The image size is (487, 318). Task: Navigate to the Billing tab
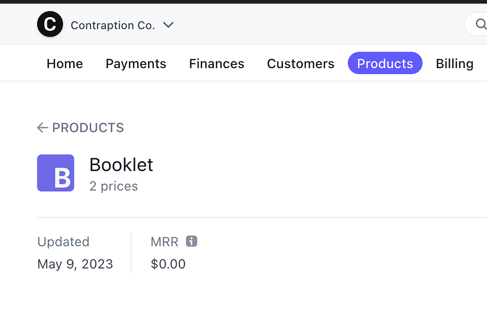tap(454, 64)
